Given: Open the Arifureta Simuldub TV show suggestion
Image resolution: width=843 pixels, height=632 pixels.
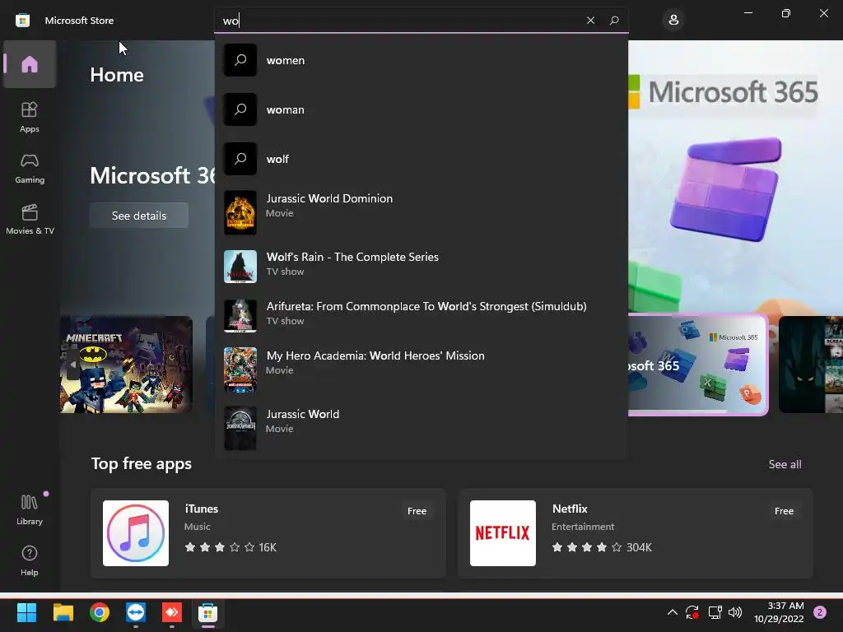Looking at the screenshot, I should [421, 316].
